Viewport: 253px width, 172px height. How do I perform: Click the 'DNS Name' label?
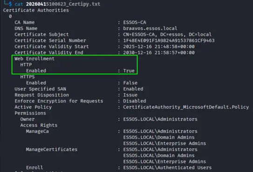[x=26, y=28]
